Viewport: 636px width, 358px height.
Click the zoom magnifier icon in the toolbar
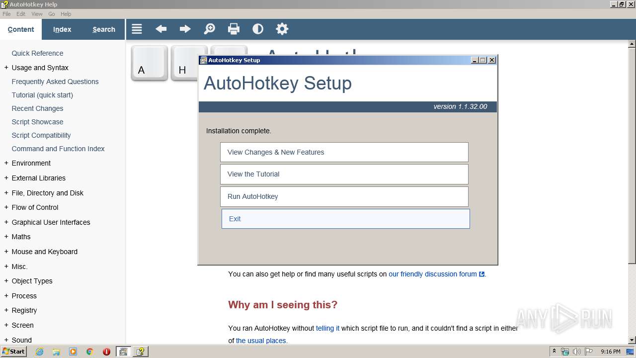coord(209,29)
